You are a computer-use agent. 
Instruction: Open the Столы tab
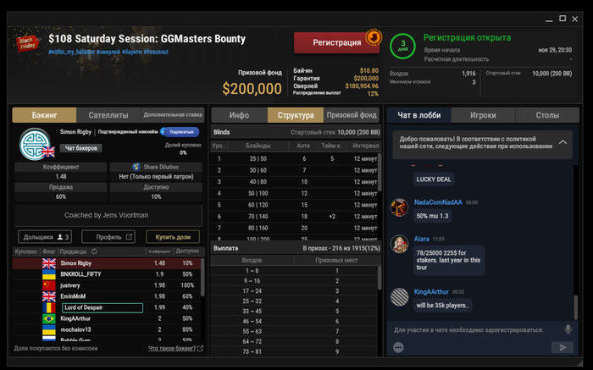pos(547,115)
